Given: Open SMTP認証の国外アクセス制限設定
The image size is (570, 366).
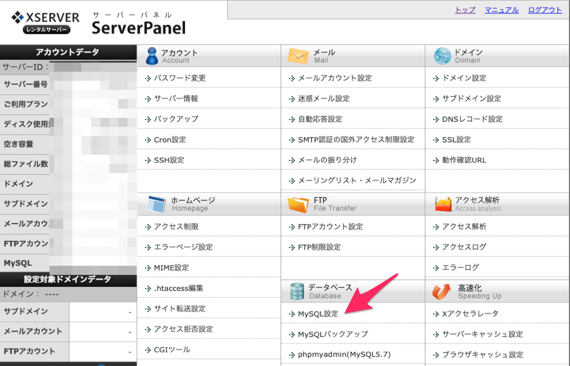Looking at the screenshot, I should (356, 140).
